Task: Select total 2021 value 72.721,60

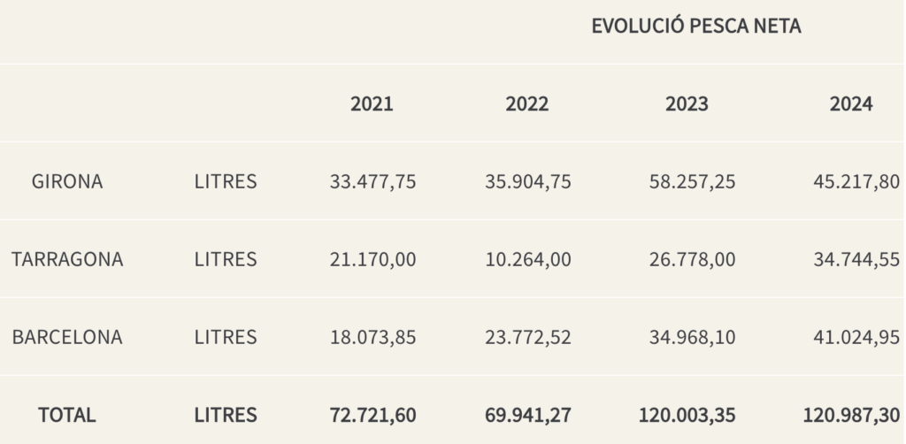Action: click(x=372, y=415)
